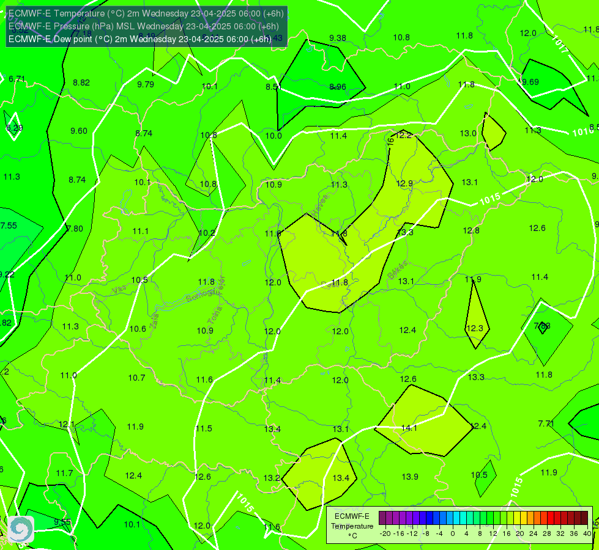This screenshot has width=599, height=550.
Task: Click the dark maroon swatch above 40 in legend
Action: click(x=584, y=518)
